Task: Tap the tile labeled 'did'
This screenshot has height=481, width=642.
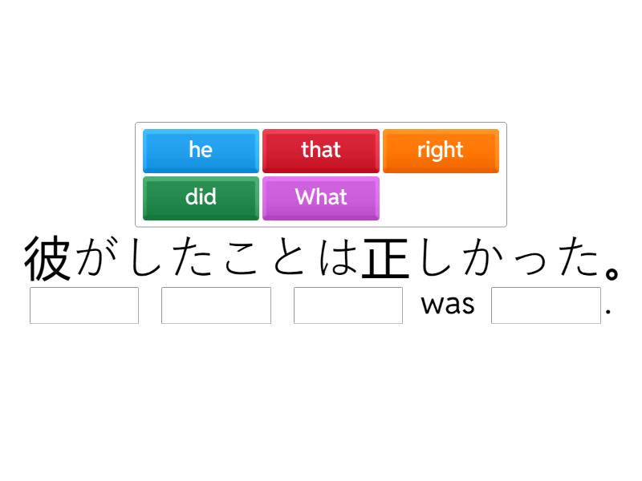Action: click(201, 197)
